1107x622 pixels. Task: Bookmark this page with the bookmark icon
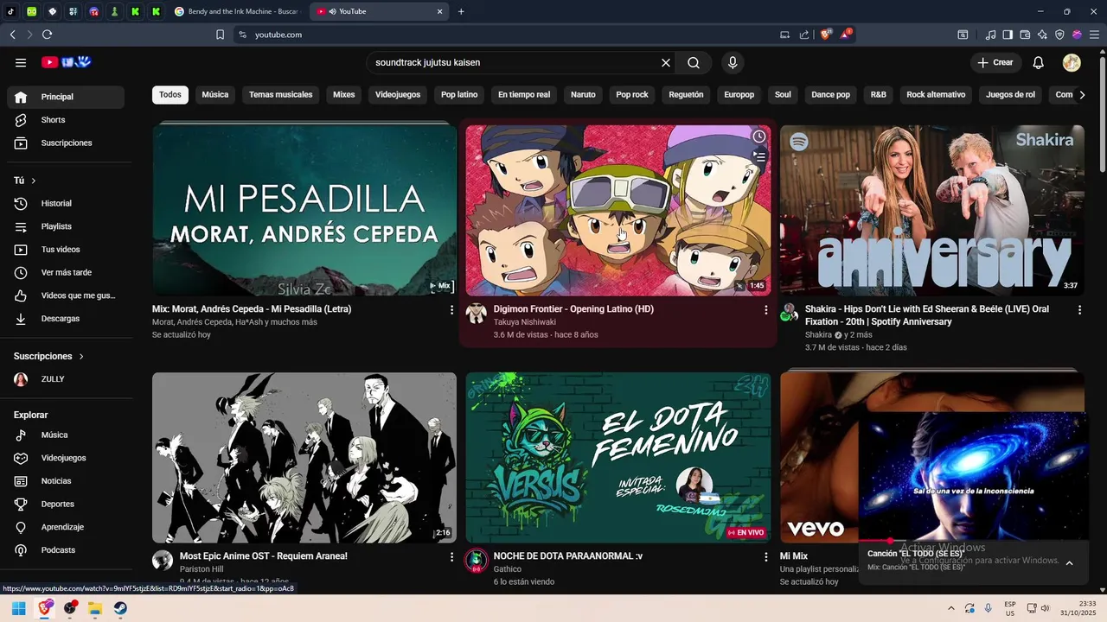[x=220, y=35]
